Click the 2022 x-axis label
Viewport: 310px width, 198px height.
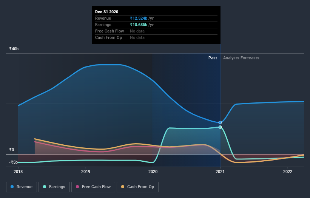288,172
